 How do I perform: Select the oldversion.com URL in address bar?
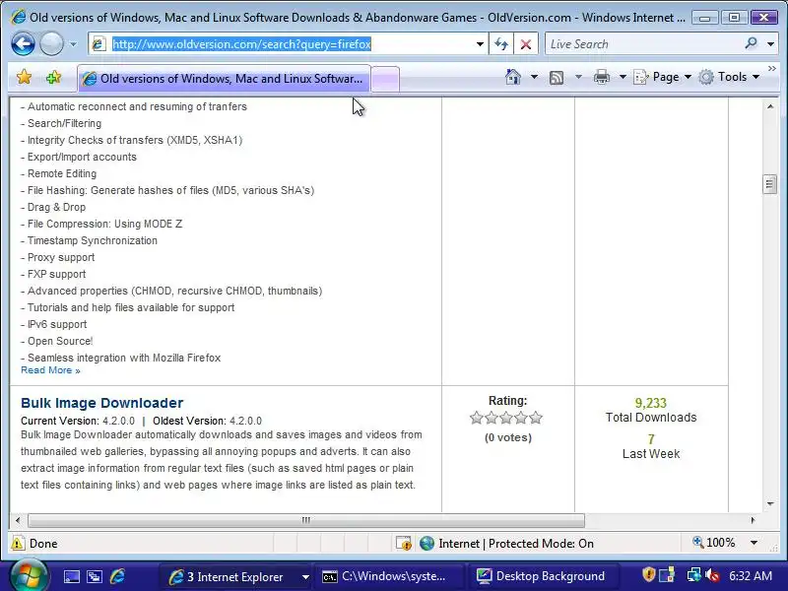(x=241, y=44)
